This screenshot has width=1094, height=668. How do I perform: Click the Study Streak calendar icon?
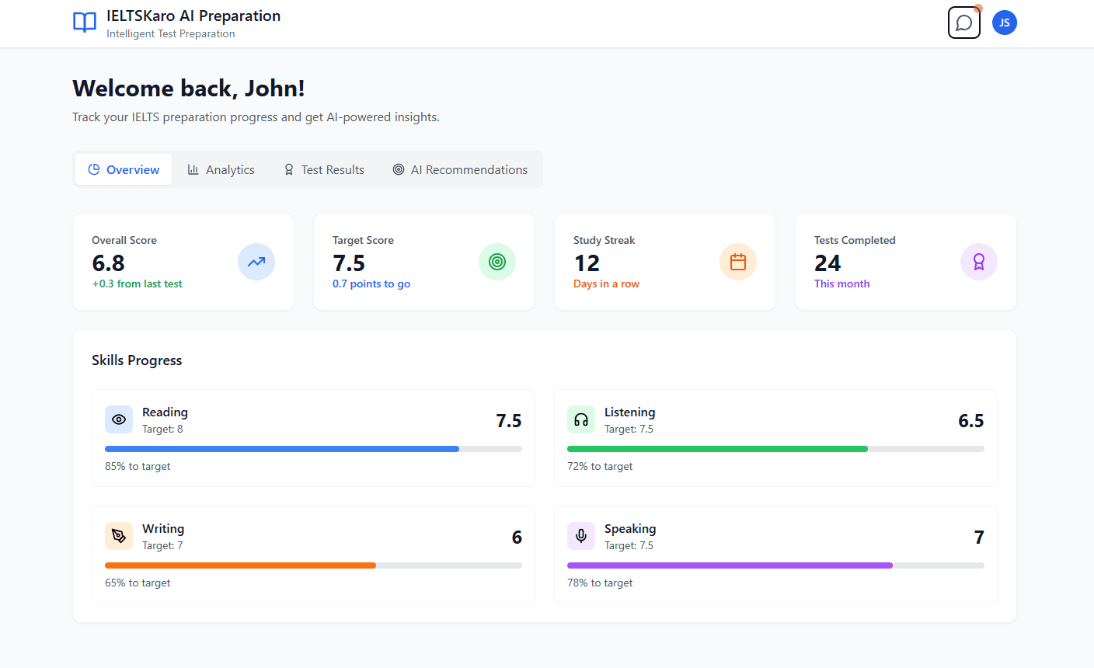[738, 262]
